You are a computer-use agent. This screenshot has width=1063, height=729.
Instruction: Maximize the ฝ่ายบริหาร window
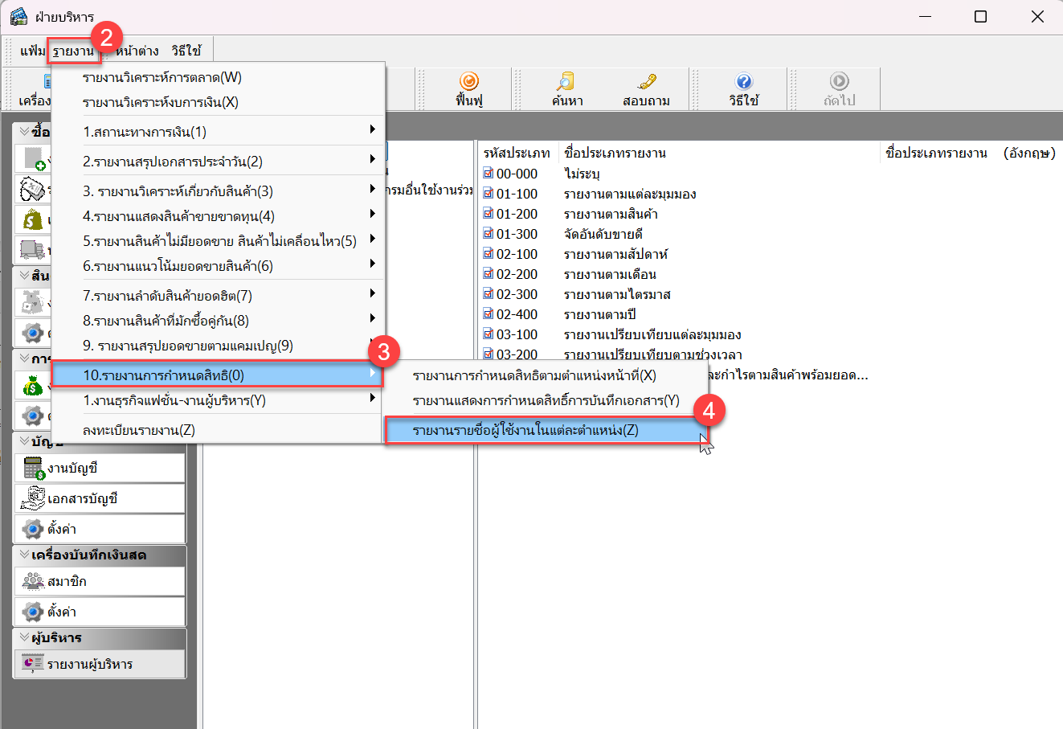pos(980,17)
